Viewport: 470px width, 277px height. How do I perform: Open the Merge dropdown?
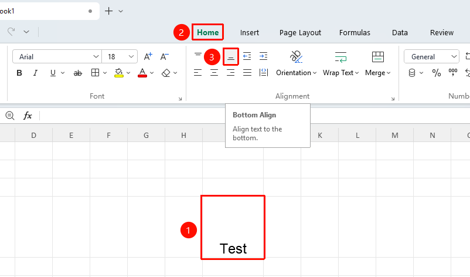(377, 73)
